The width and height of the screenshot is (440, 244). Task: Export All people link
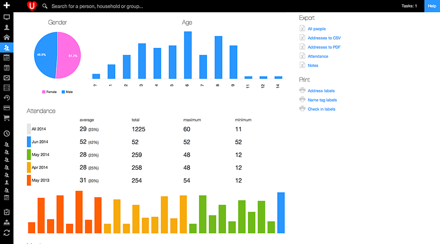(316, 29)
